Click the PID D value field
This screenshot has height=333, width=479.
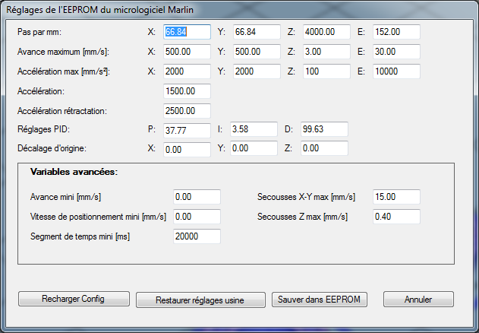click(x=324, y=129)
